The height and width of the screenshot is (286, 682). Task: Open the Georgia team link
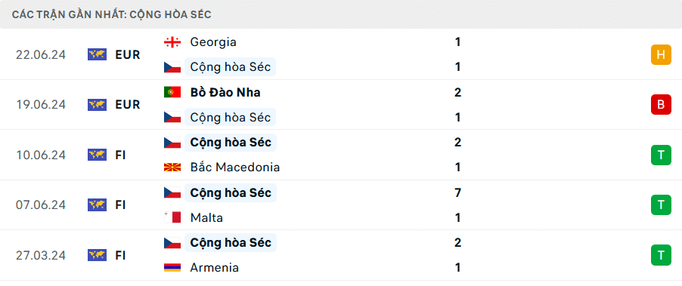[213, 42]
